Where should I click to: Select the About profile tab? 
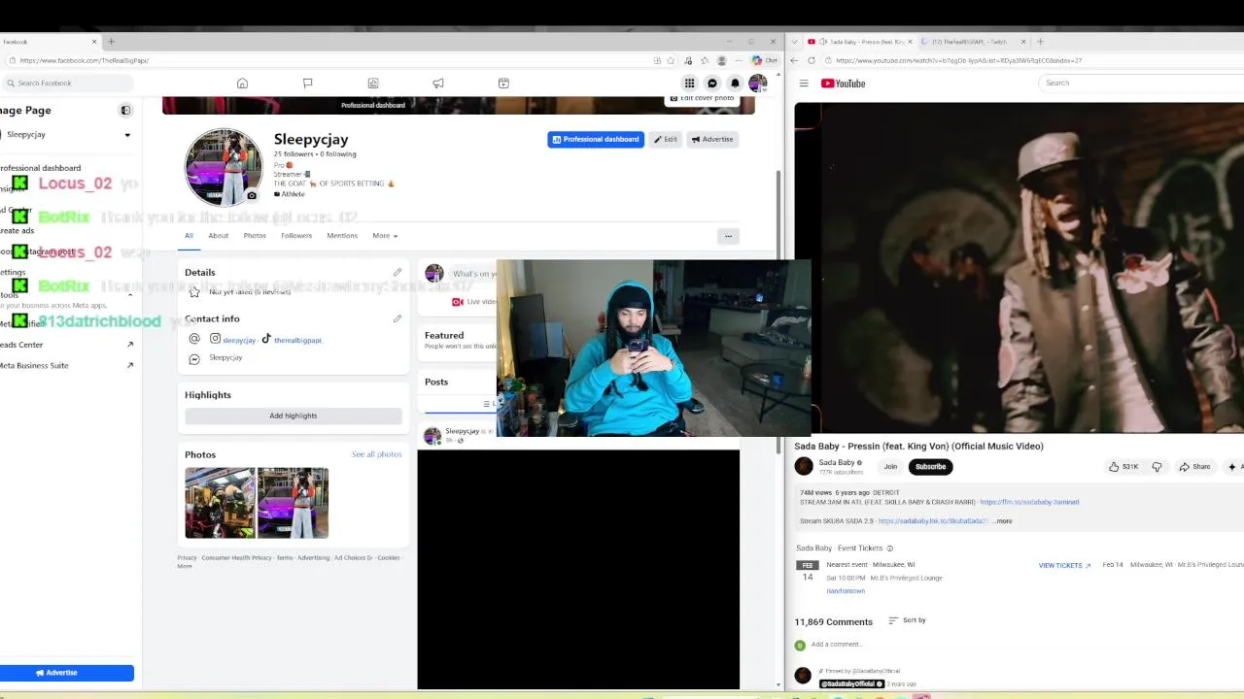pos(219,236)
